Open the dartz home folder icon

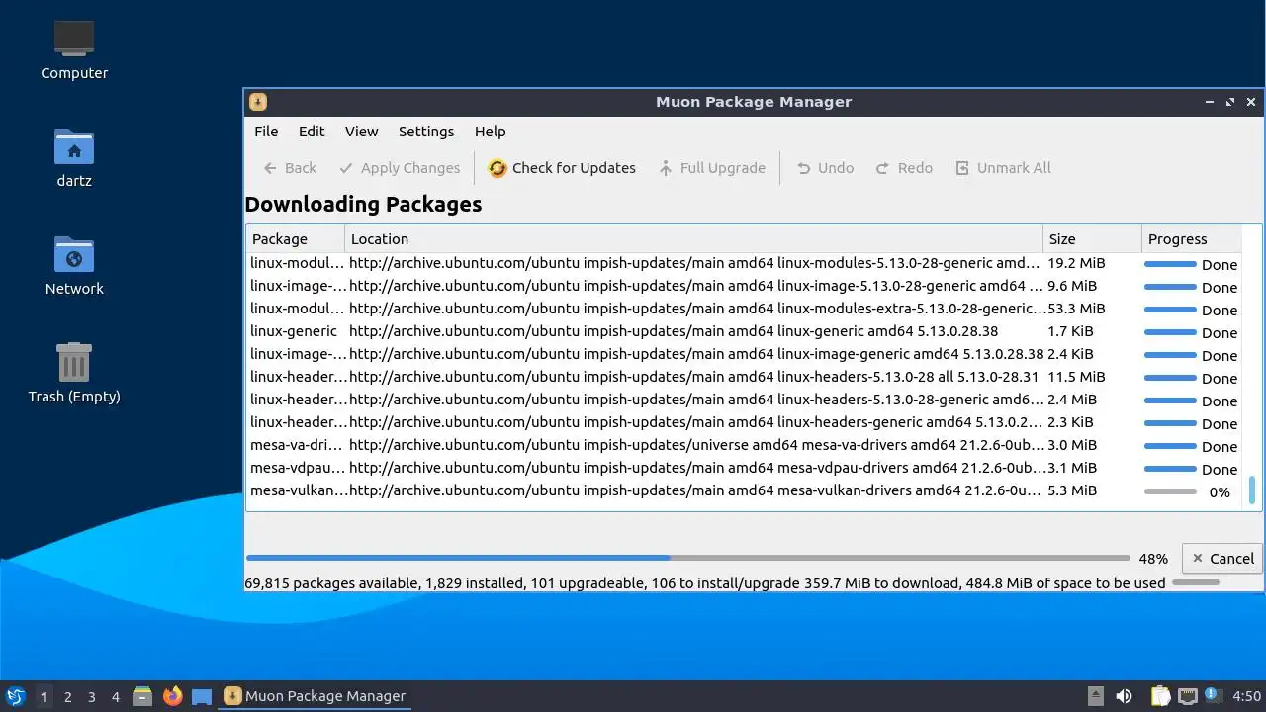(x=74, y=157)
